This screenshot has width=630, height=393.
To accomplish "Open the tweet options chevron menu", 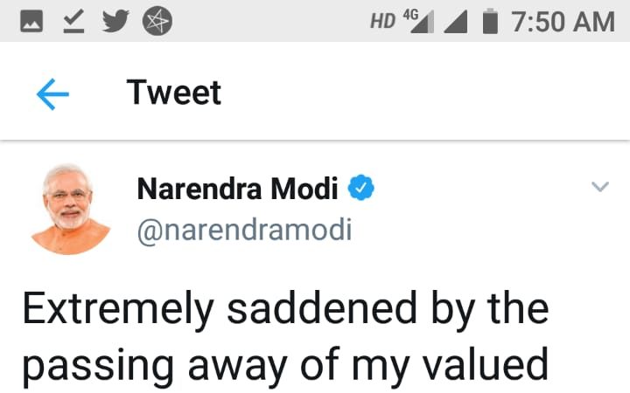I will (599, 186).
